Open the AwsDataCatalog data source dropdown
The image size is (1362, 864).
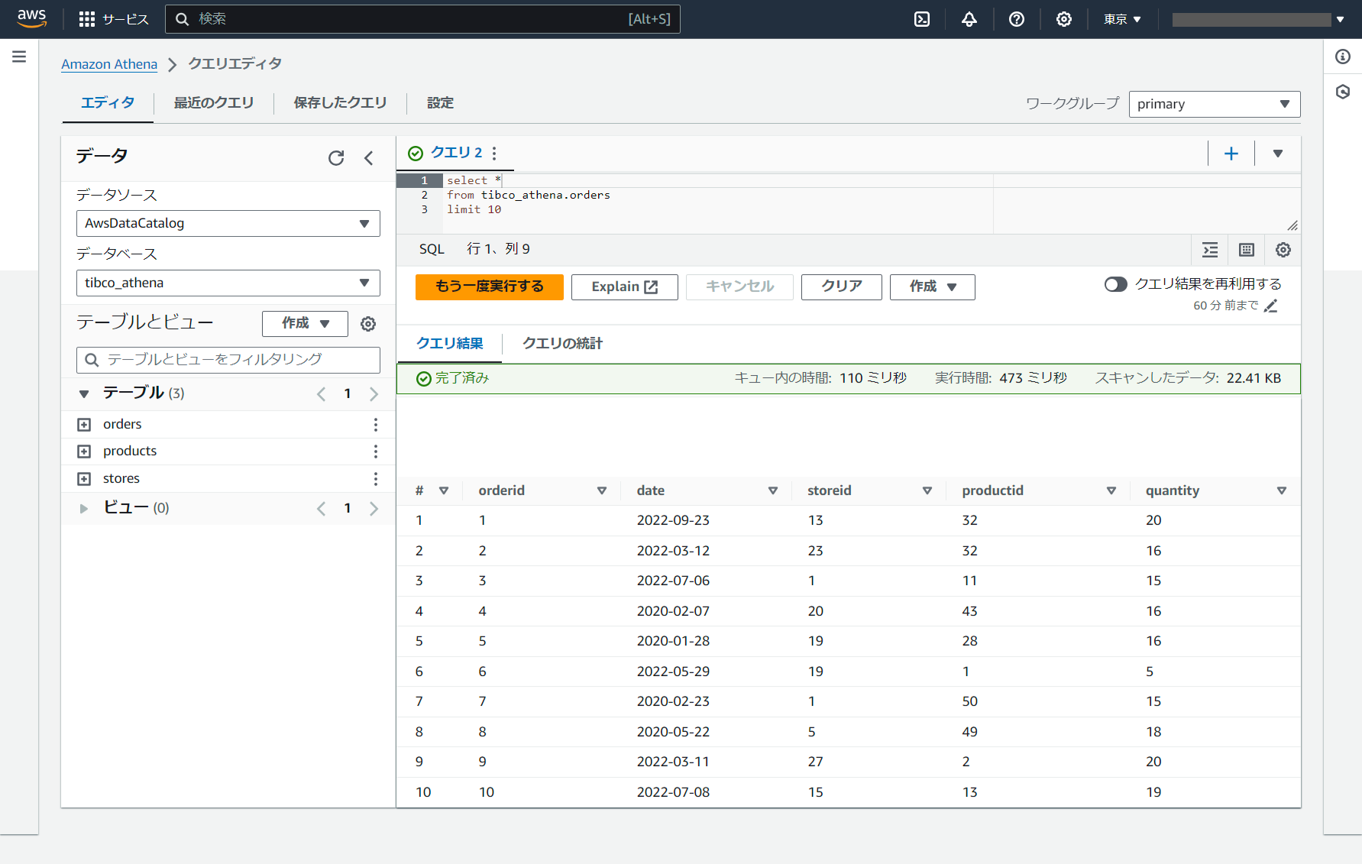tap(228, 223)
